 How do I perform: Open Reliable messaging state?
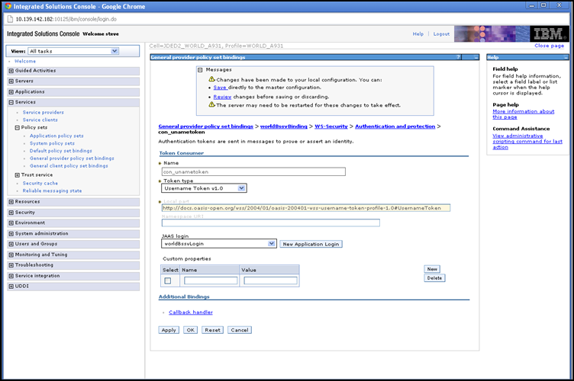[53, 191]
